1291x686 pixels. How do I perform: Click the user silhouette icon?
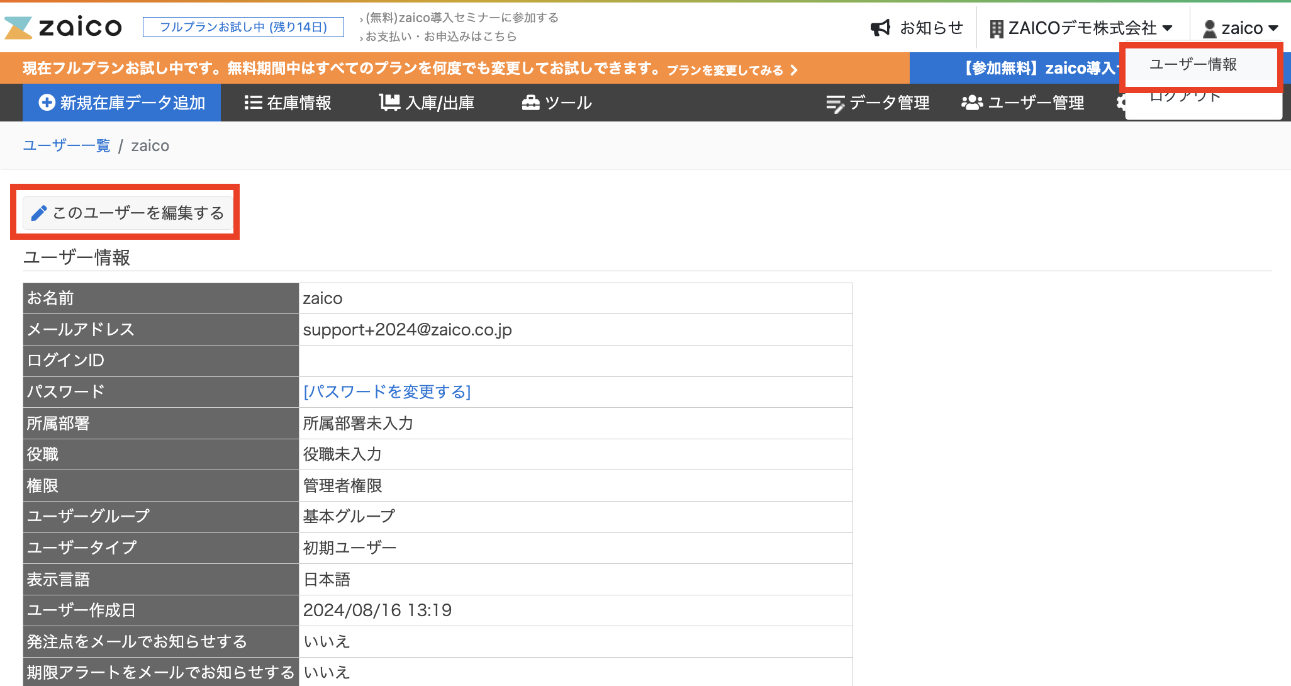[x=1209, y=29]
